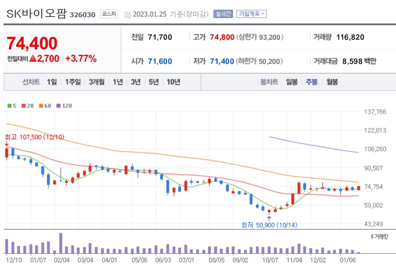Click the stock code 326030
Screen dimensions: 396x268
[x=83, y=15]
